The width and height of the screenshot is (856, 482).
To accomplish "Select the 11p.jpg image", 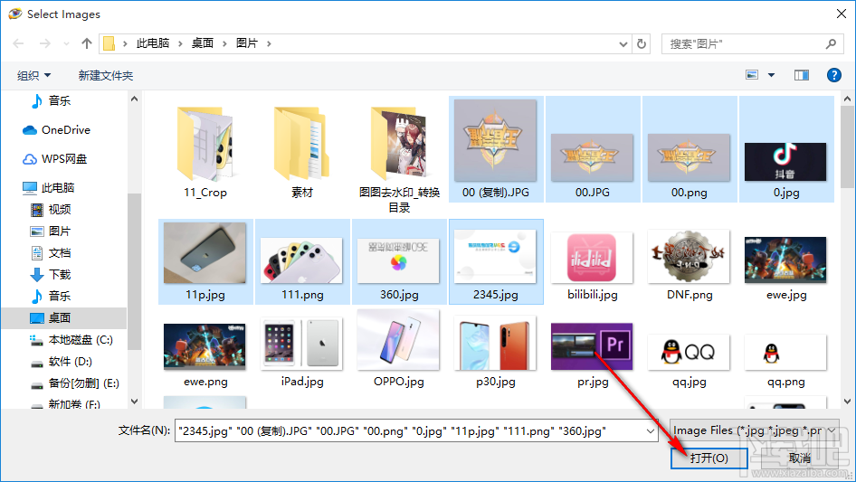I will pos(205,262).
